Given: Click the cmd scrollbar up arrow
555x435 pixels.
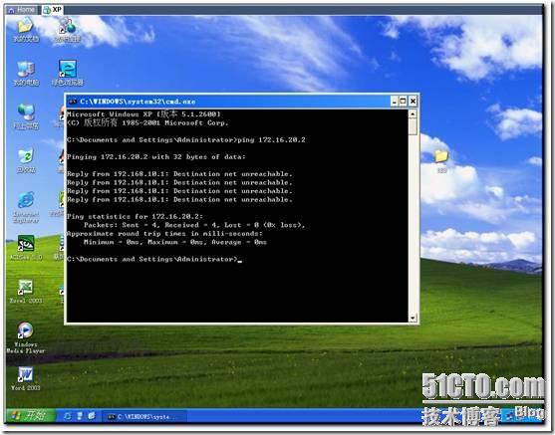Looking at the screenshot, I should point(413,114).
